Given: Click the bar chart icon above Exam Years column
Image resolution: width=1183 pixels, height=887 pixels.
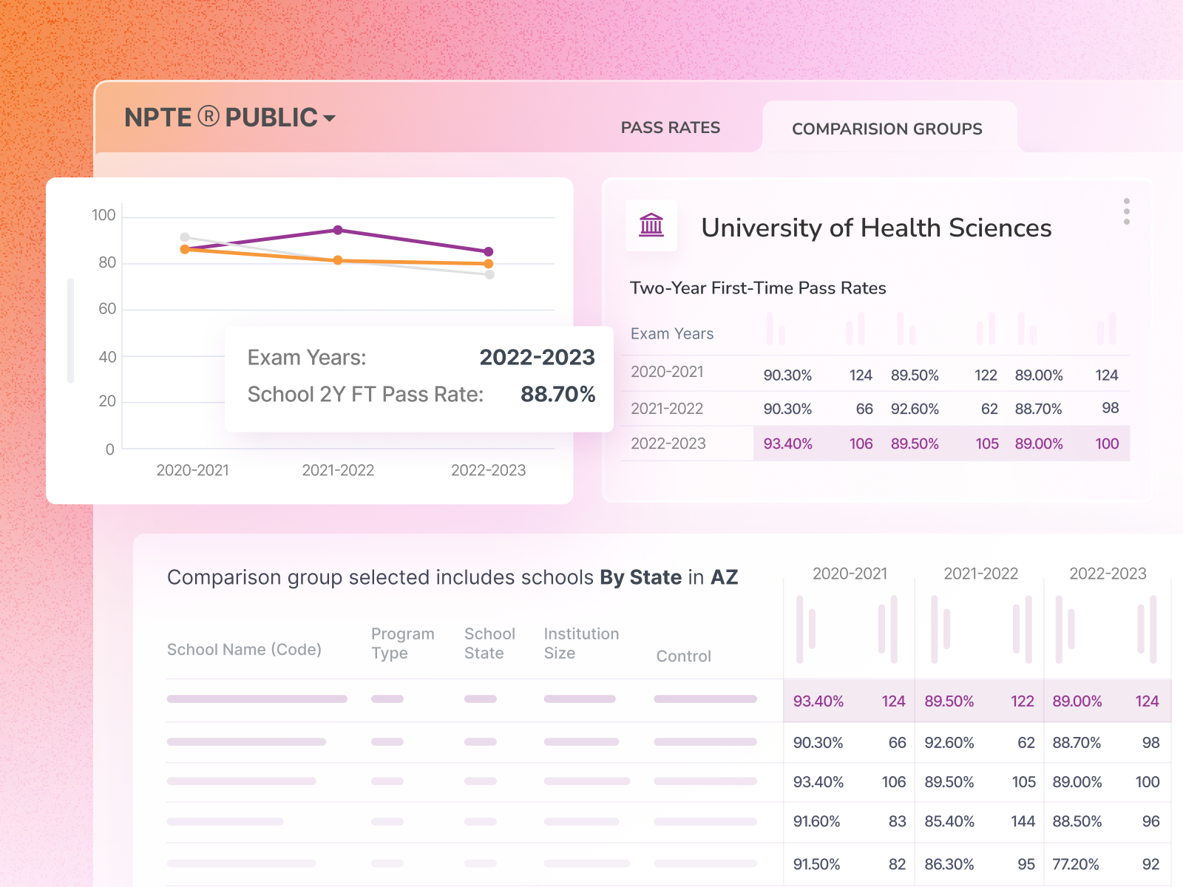Looking at the screenshot, I should pyautogui.click(x=776, y=327).
